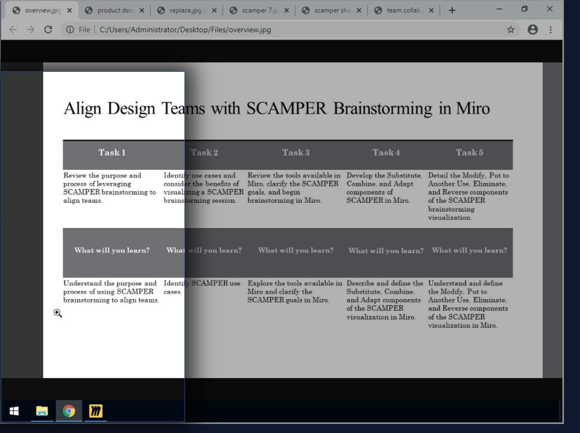The height and width of the screenshot is (433, 580).
Task: Click the Task 5 header cell
Action: pyautogui.click(x=469, y=153)
